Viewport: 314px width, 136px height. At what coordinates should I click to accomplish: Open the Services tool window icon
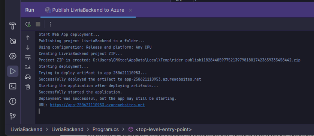point(13,56)
